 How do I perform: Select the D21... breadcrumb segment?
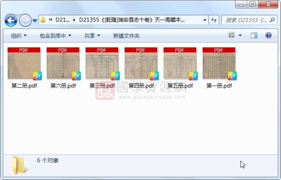[x=62, y=20]
